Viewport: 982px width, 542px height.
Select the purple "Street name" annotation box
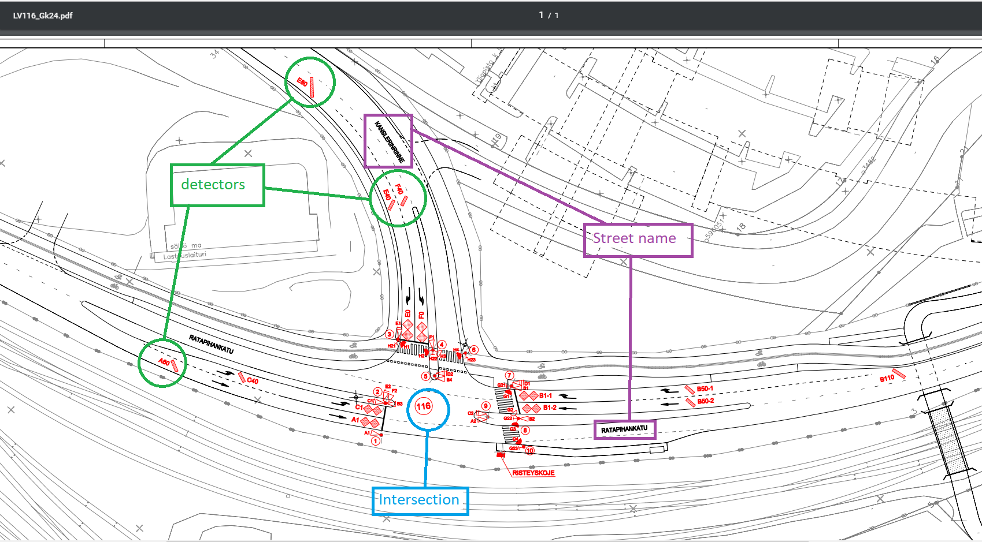(638, 240)
